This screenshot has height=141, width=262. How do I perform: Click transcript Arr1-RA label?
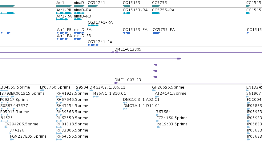pyautogui.click(x=64, y=16)
